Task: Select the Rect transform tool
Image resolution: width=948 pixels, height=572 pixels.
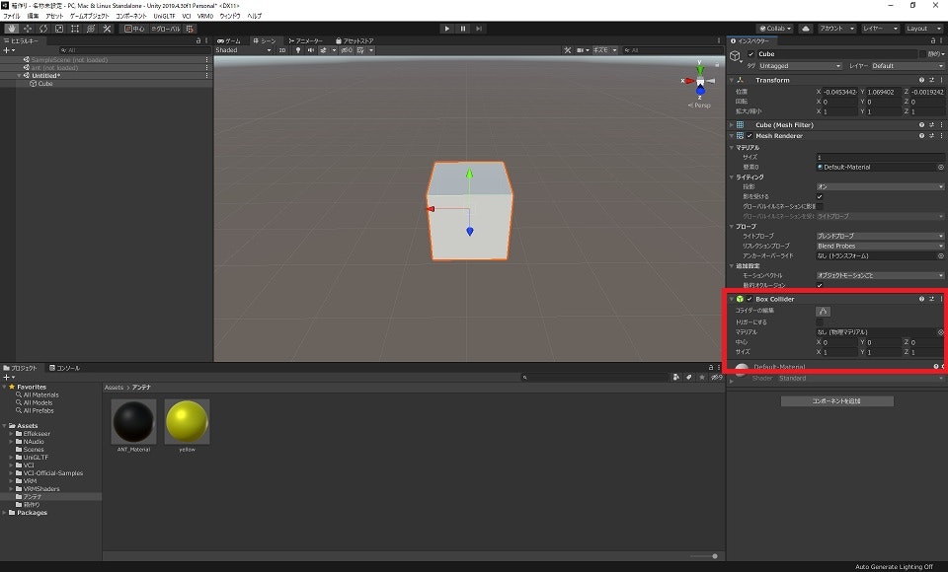Action: (75, 29)
